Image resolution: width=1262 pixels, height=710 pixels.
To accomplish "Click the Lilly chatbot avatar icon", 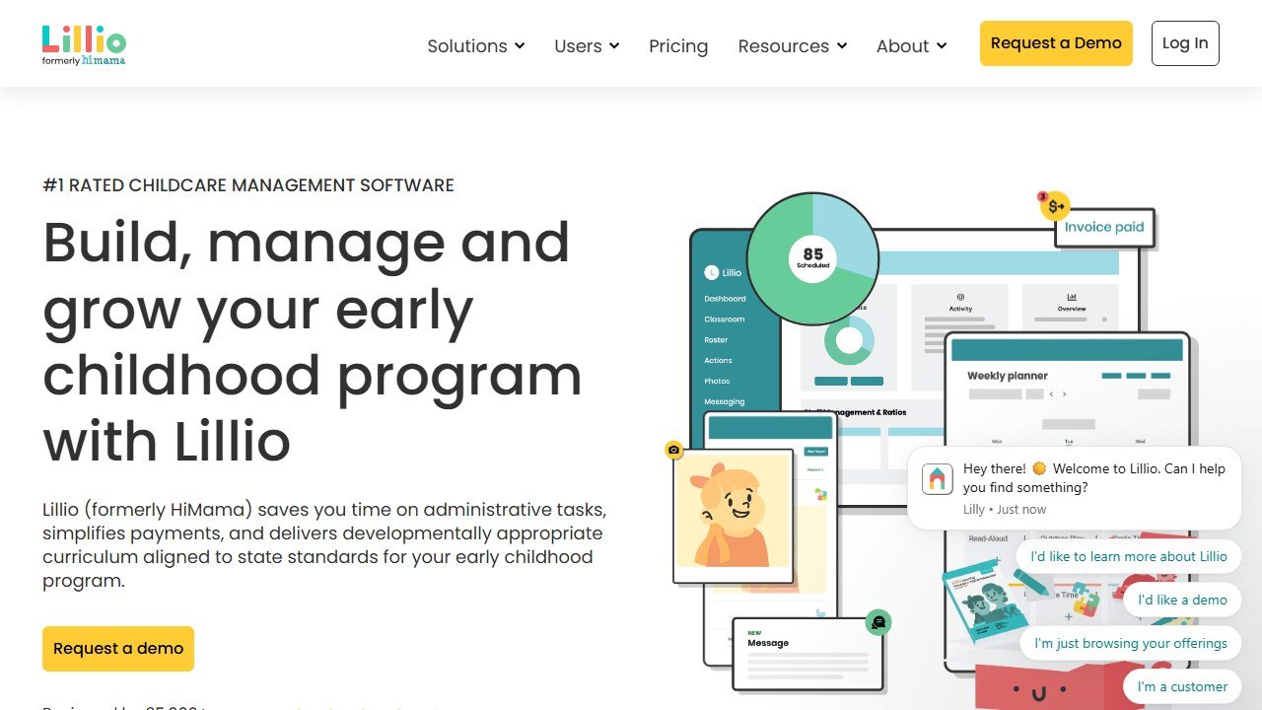I will coord(937,479).
